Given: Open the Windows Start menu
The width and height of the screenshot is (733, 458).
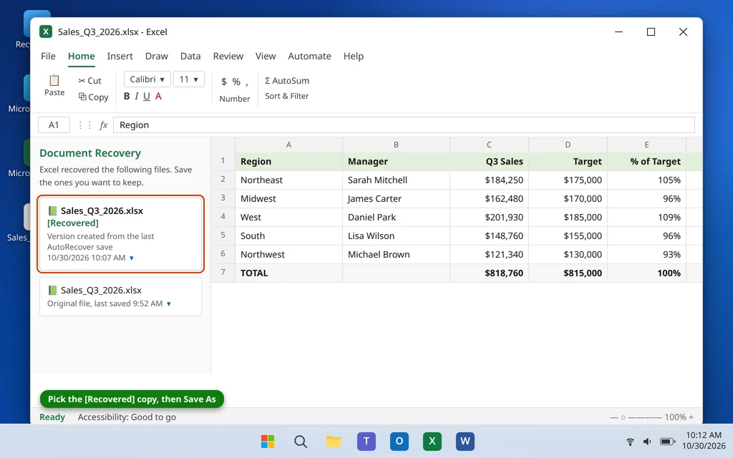Looking at the screenshot, I should point(268,441).
